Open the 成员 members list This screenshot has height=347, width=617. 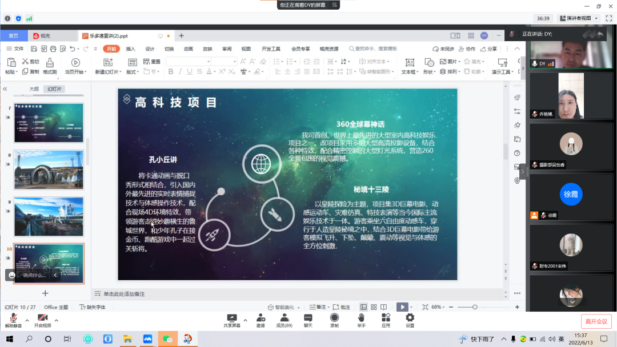(x=284, y=318)
